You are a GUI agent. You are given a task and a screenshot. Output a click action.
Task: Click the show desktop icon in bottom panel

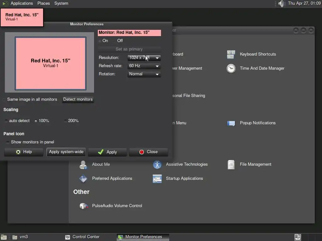click(x=4, y=237)
